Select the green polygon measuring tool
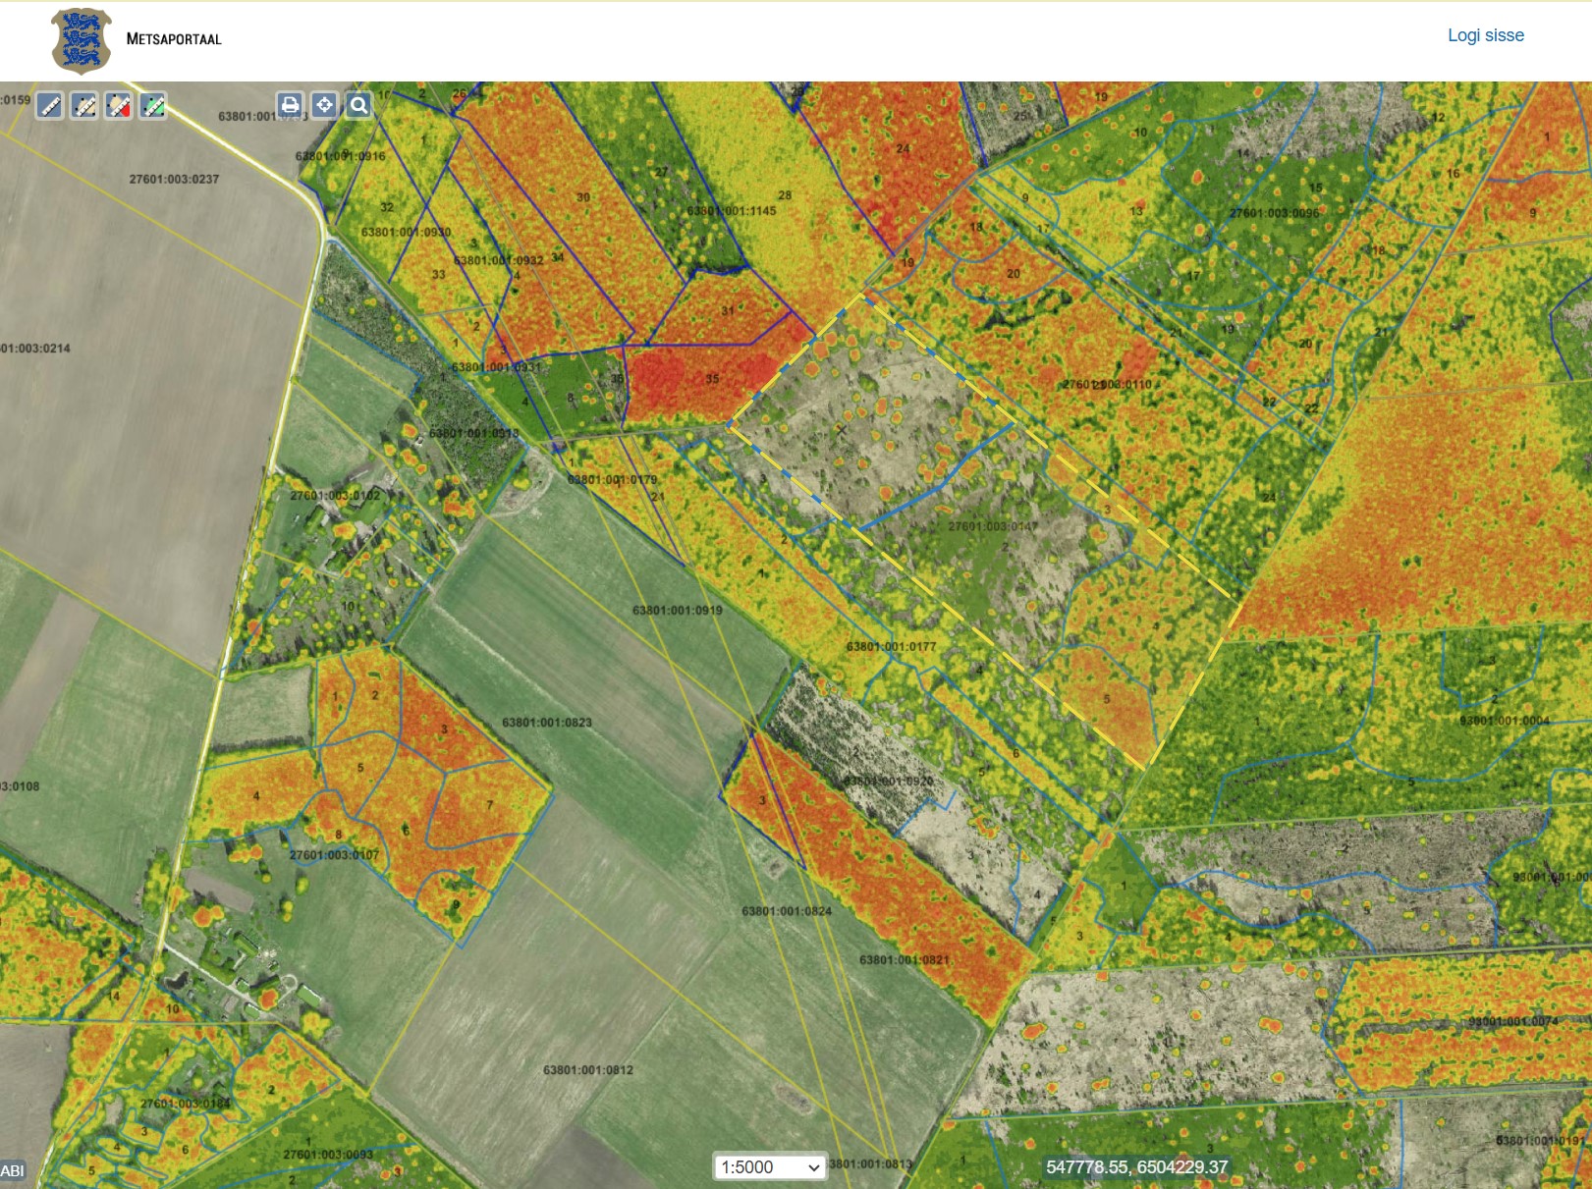 click(x=153, y=106)
